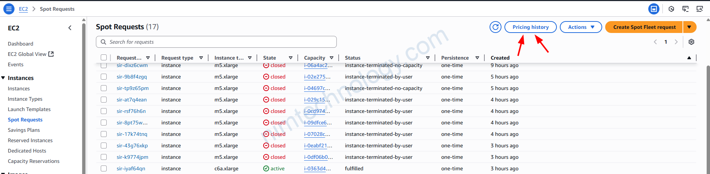Viewport: 710px width, 174px height.
Task: Expand Create Spot Fleet request split arrow
Action: [689, 27]
